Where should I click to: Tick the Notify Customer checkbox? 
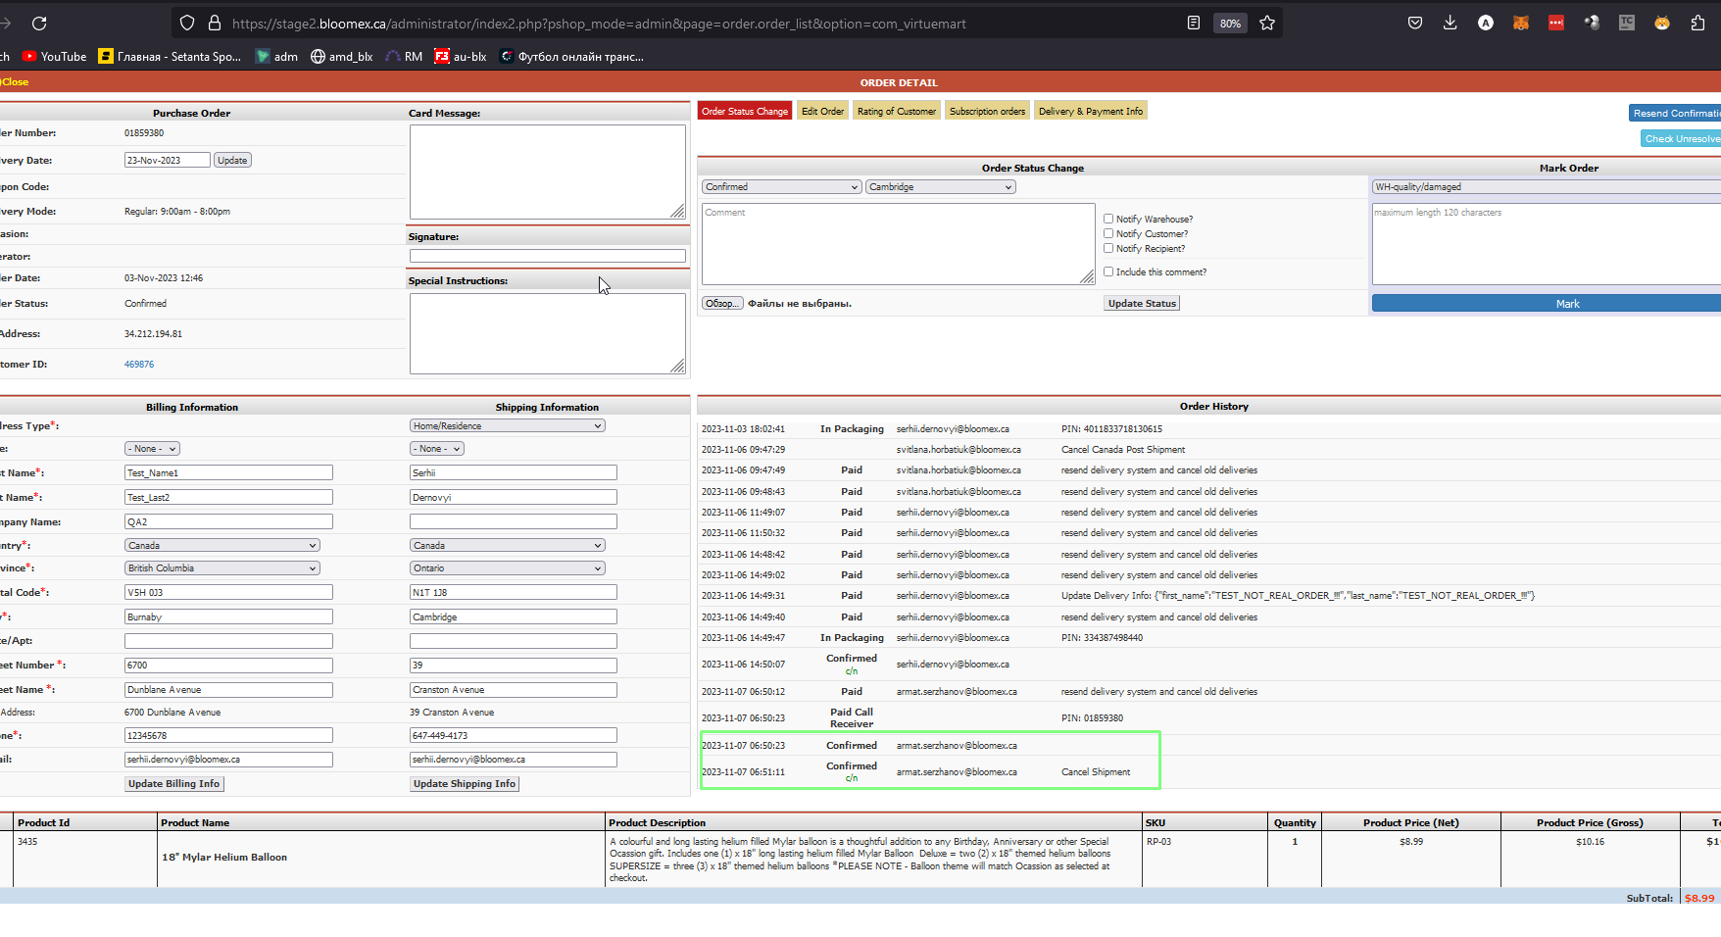1108,233
